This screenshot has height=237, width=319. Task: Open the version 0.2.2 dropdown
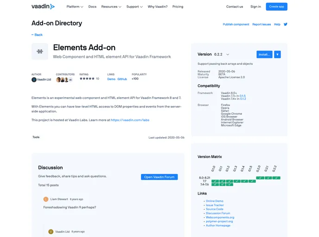pos(222,55)
